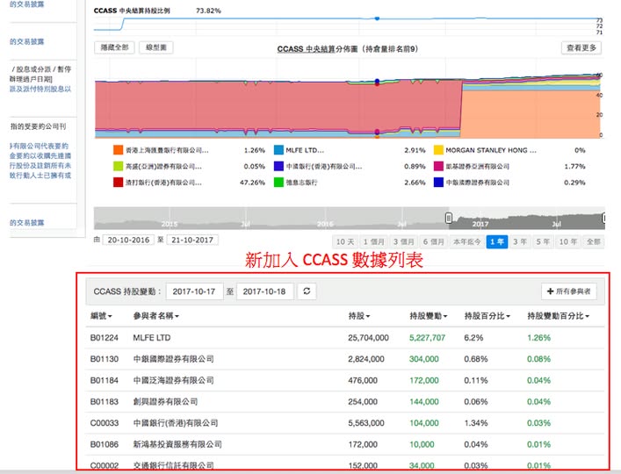The width and height of the screenshot is (621, 474).
Task: Select the 10 天 range tab
Action: [345, 241]
